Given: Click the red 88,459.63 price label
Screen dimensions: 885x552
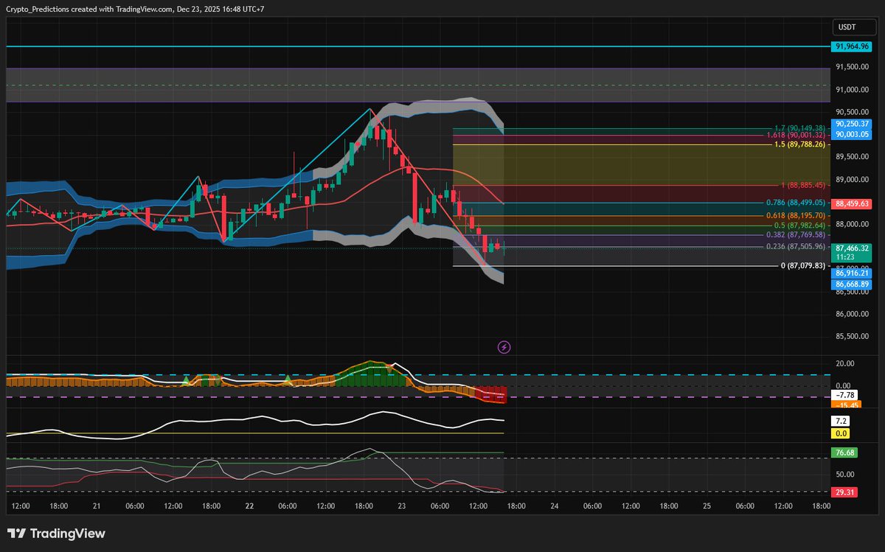Looking at the screenshot, I should 850,203.
